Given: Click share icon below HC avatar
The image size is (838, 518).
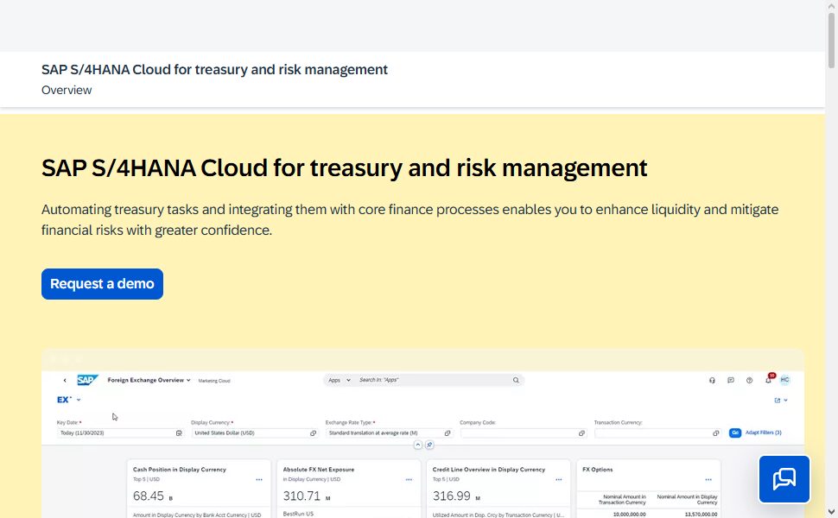Looking at the screenshot, I should coord(777,400).
